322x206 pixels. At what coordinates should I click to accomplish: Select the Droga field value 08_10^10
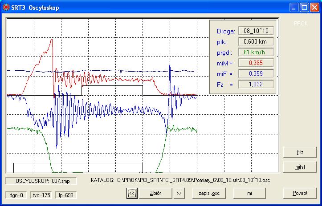[x=256, y=31]
